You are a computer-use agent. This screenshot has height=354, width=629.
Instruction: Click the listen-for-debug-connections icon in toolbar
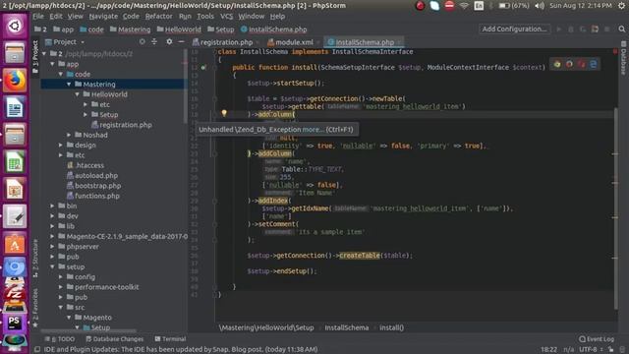[x=595, y=29]
